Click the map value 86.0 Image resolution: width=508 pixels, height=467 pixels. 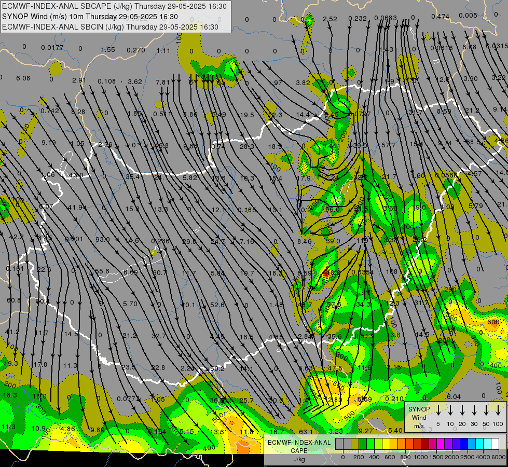coord(333,209)
